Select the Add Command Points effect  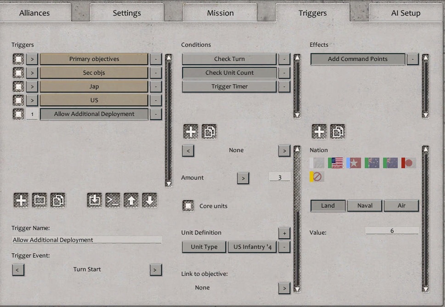click(358, 59)
